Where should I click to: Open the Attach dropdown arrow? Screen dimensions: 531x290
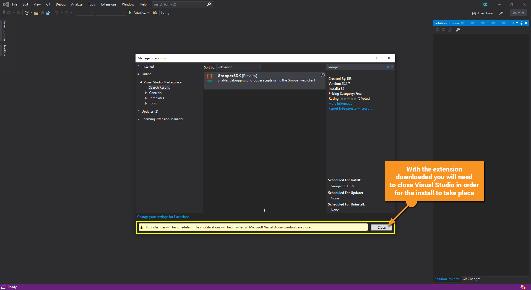tap(148, 13)
